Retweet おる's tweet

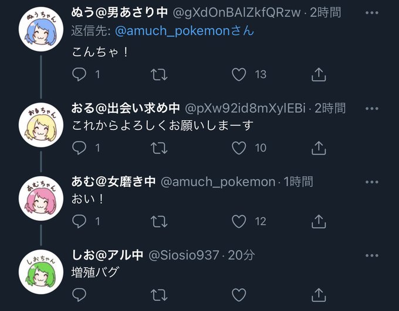pyautogui.click(x=159, y=148)
